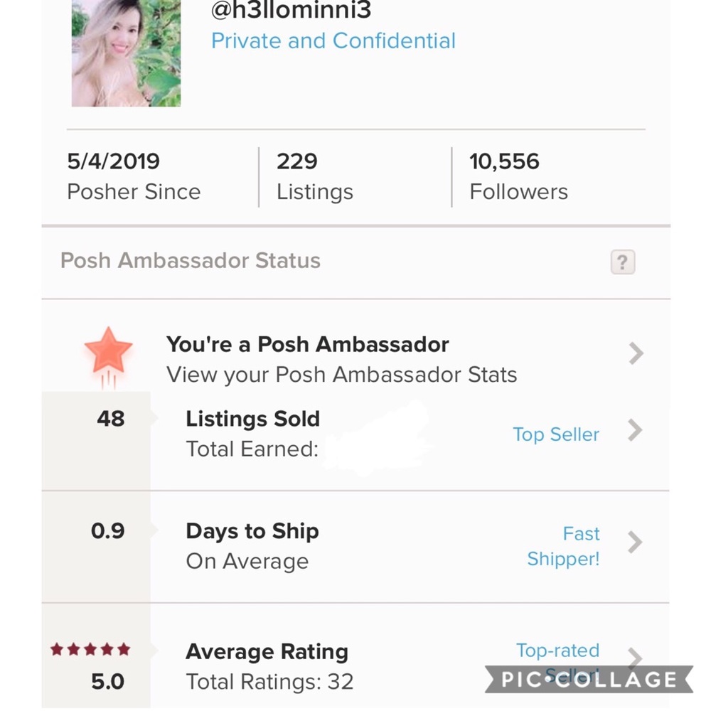The width and height of the screenshot is (711, 711).
Task: Expand the Posh Ambassador row chevron
Action: [x=636, y=353]
